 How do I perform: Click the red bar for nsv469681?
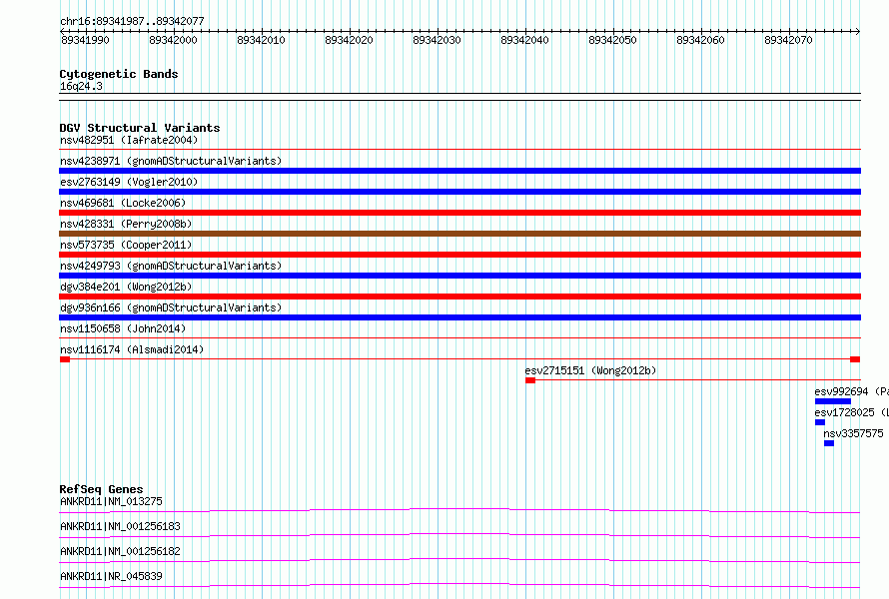tap(459, 213)
